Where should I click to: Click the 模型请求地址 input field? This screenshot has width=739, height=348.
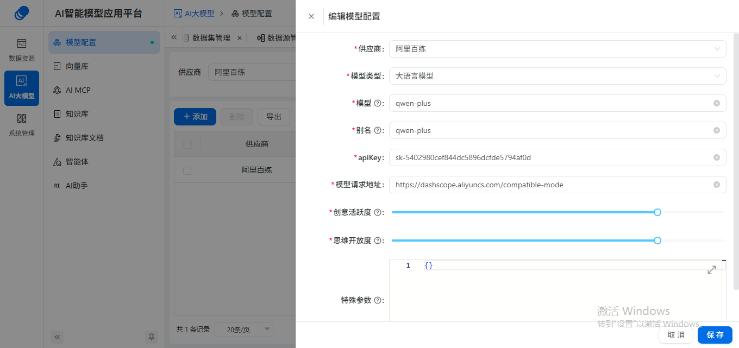pos(558,185)
